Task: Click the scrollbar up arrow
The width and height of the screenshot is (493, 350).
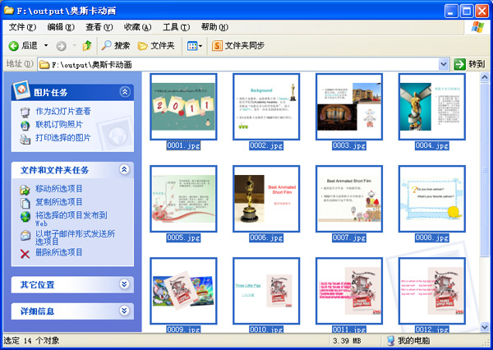Action: point(485,77)
